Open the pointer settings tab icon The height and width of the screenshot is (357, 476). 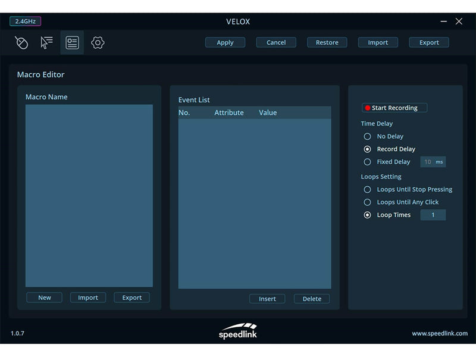click(x=46, y=42)
